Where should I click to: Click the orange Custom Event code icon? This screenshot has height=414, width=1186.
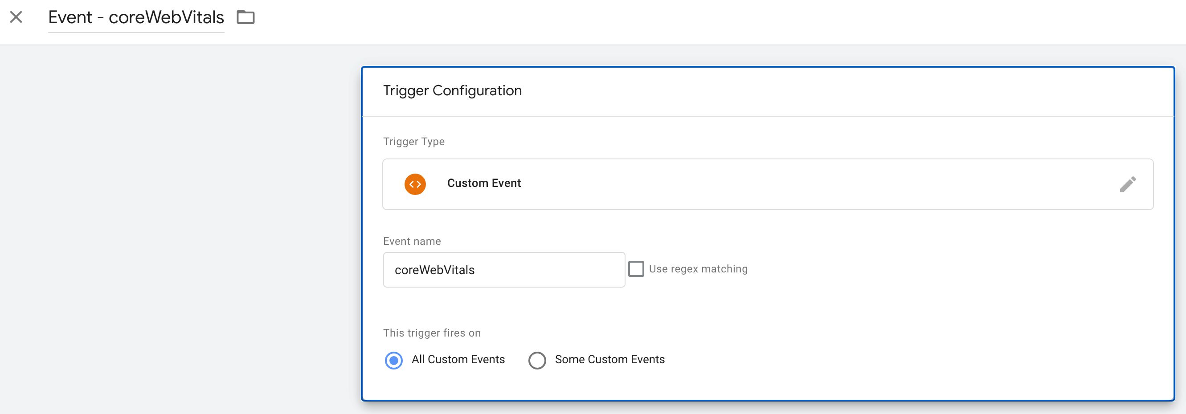415,184
